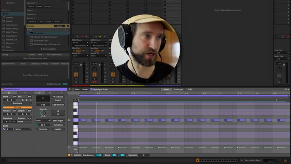This screenshot has width=291, height=164.
Task: Switch to the Envelopes tab
Action: click(x=178, y=89)
